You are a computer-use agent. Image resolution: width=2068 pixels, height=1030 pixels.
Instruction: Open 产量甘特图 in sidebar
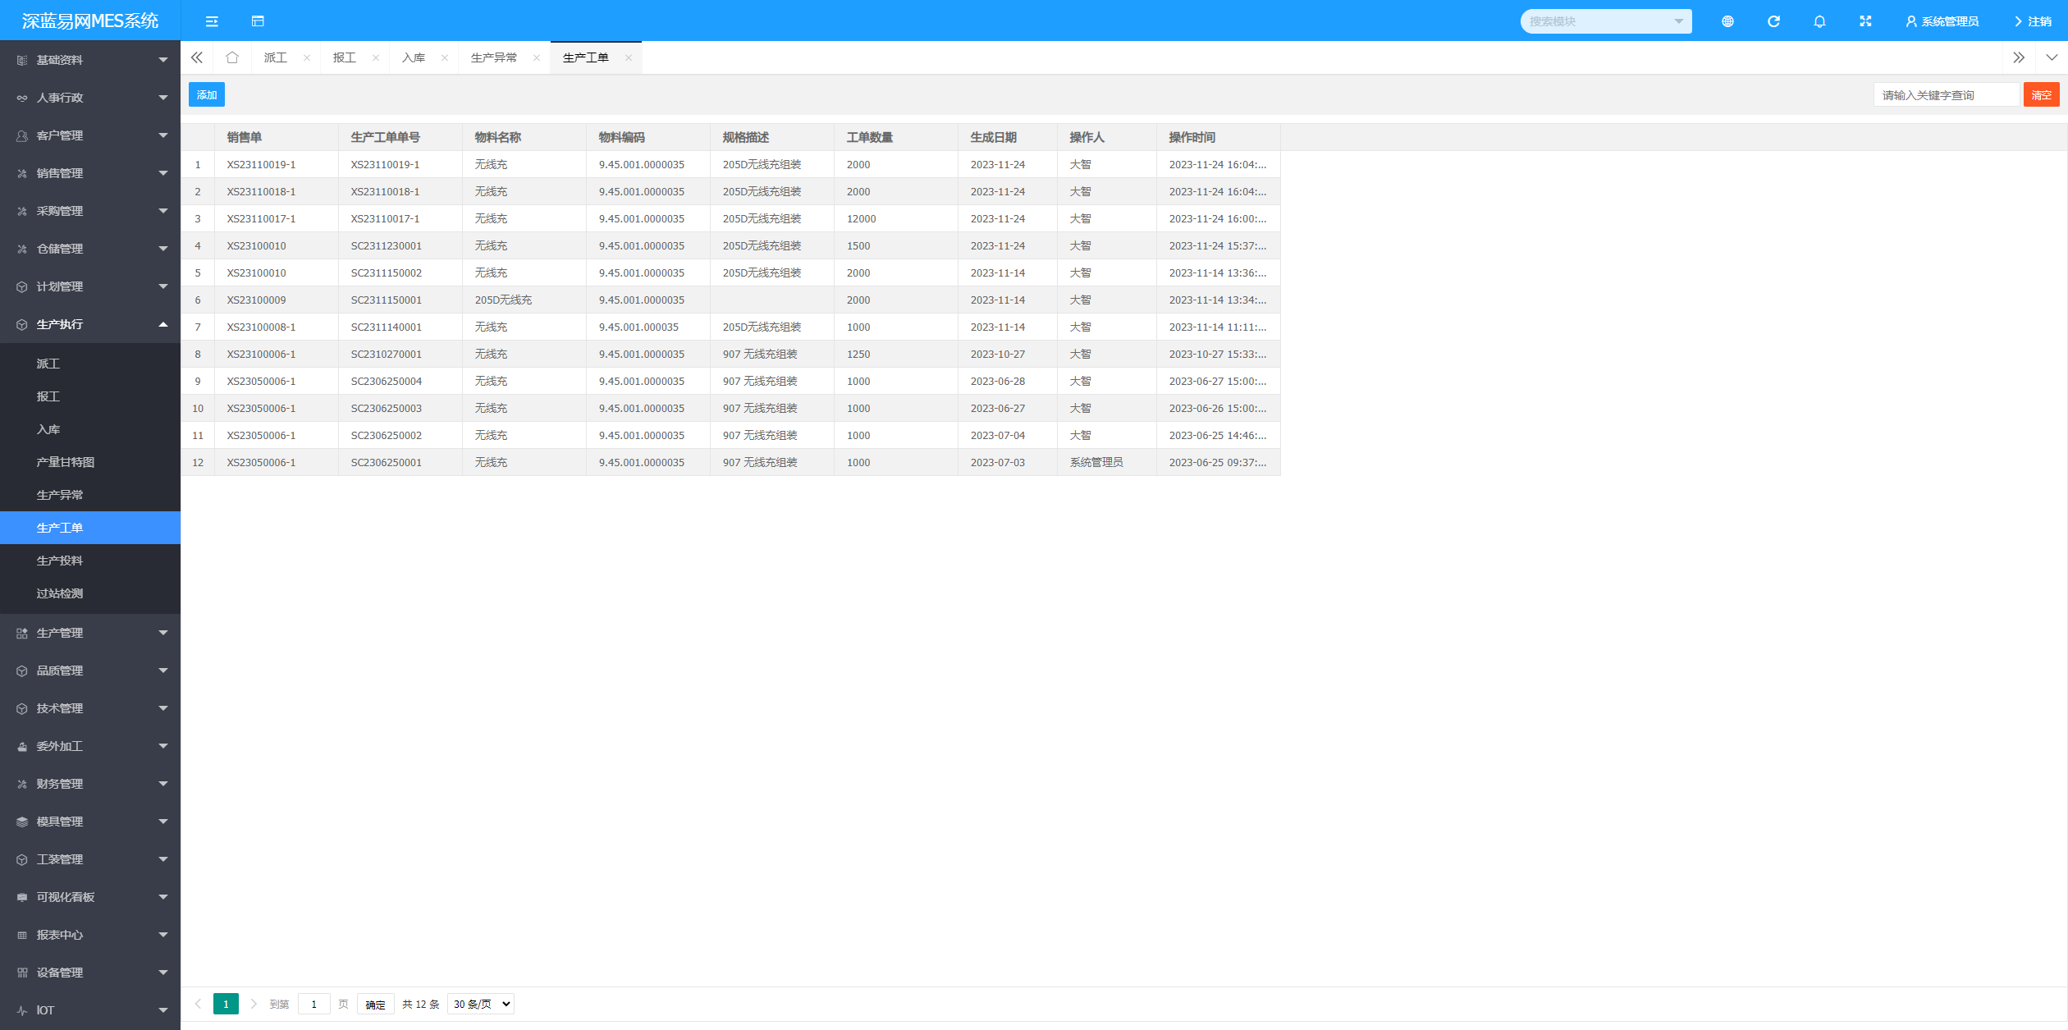[90, 462]
